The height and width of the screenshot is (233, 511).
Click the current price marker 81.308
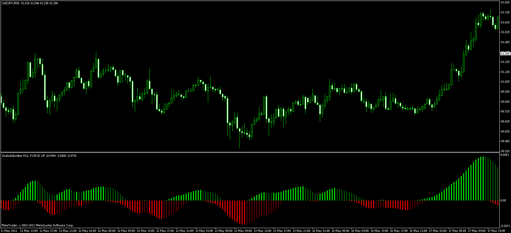[505, 54]
